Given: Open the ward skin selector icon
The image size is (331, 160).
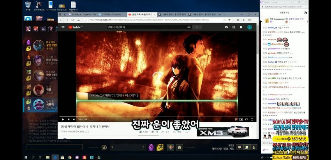Looking at the screenshot, I should (x=171, y=147).
